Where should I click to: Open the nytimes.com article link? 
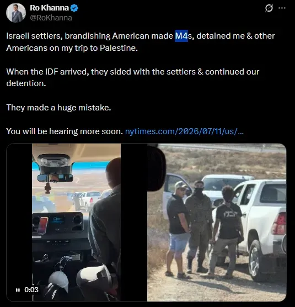pos(184,131)
